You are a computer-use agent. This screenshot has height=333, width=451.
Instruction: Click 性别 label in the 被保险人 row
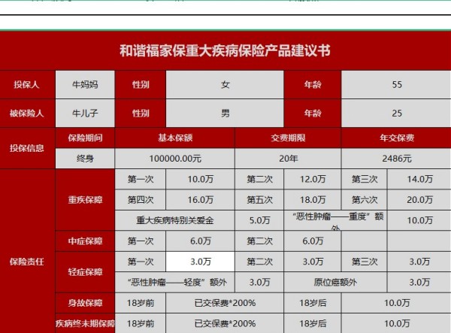coord(141,113)
